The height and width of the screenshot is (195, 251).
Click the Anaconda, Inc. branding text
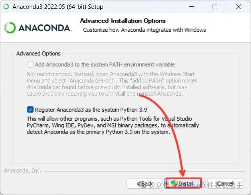click(x=23, y=170)
